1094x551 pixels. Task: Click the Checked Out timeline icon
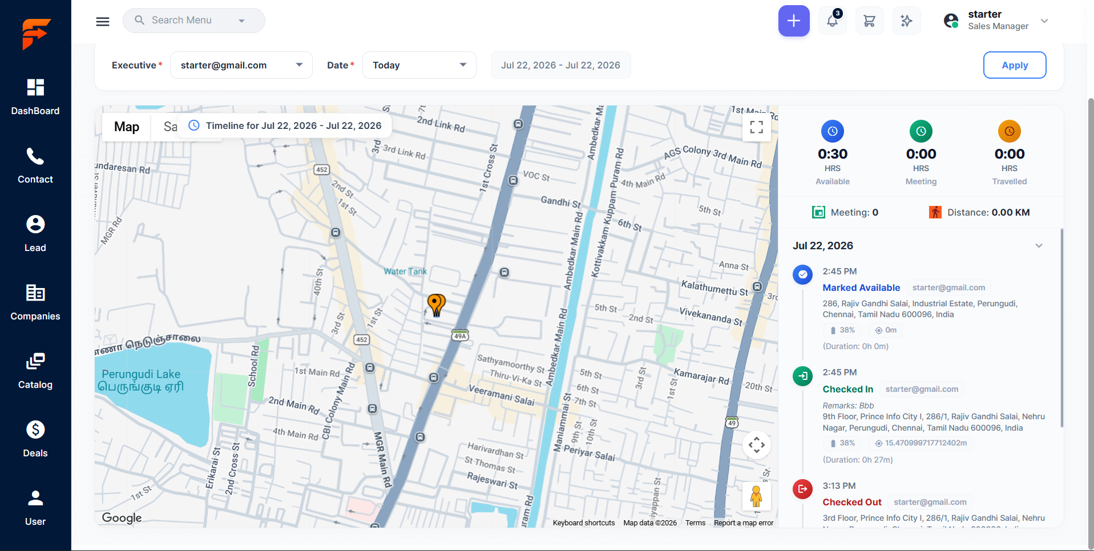pos(803,489)
